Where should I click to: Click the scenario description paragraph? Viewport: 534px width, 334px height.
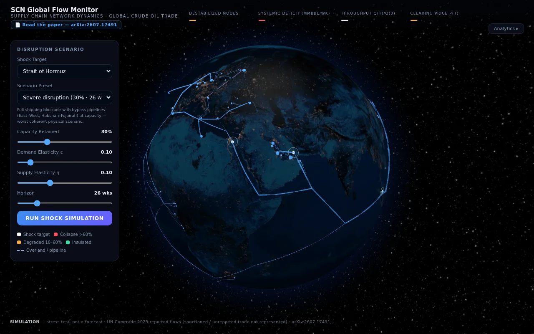(62, 116)
